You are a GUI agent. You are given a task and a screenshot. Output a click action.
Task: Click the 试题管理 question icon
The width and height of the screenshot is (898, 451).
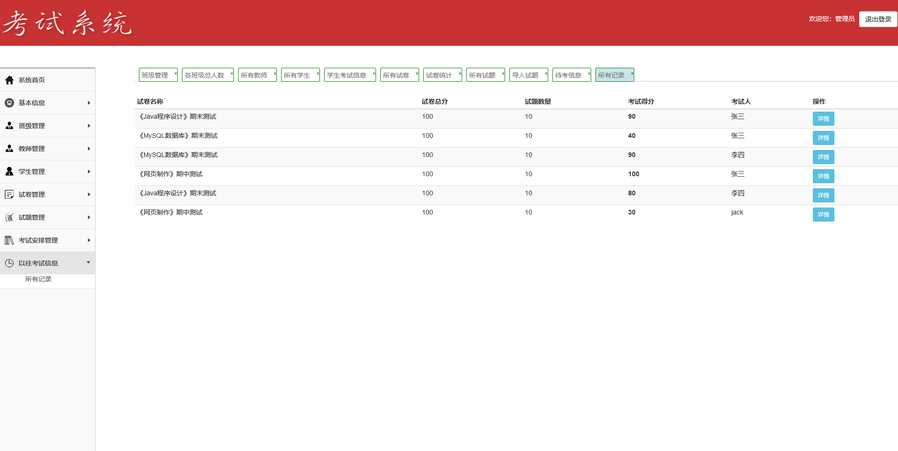click(x=9, y=217)
